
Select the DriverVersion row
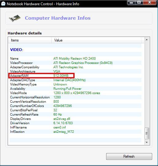click(x=75, y=123)
